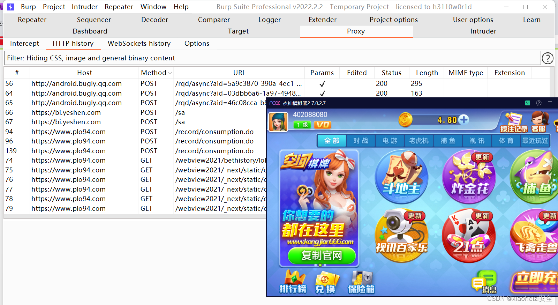Open the 消息 messages icon
Screen dimensions: 558x305
[x=484, y=282]
